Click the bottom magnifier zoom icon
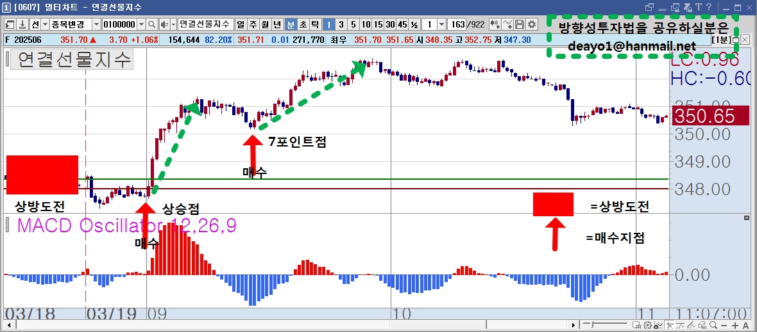 (713, 325)
